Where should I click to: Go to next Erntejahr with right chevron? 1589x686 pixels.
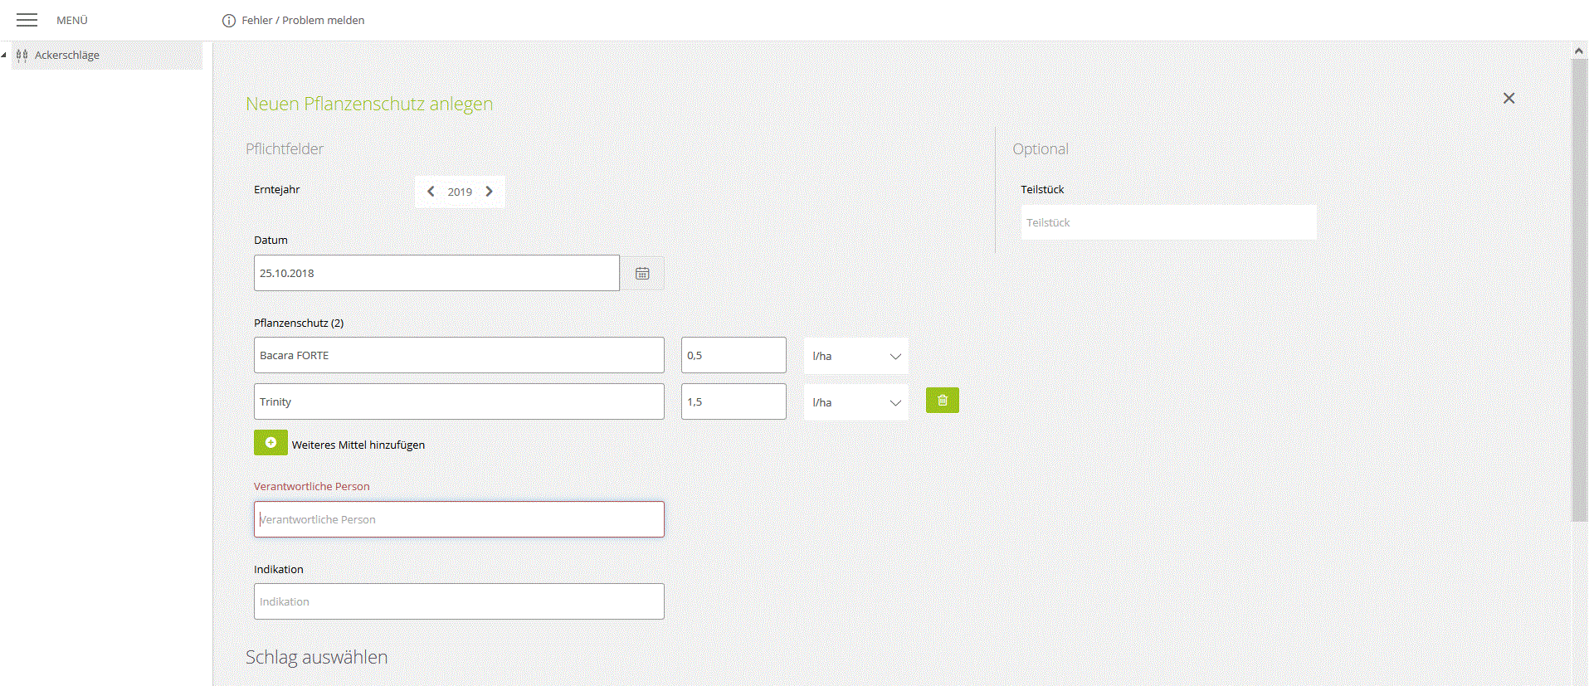[489, 191]
